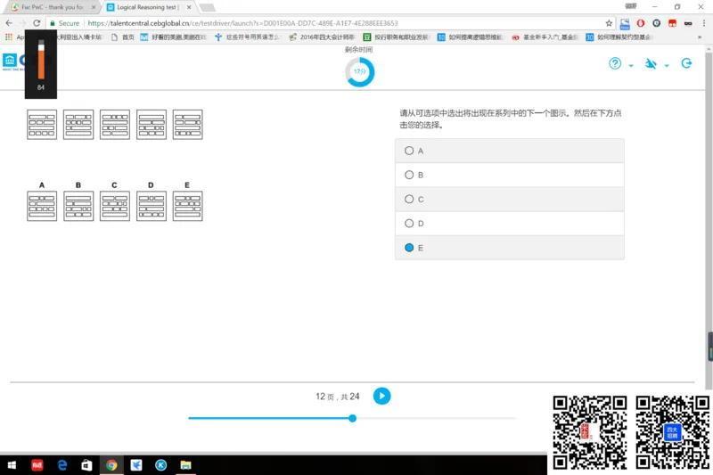Click the remaining time circular indicator
Viewport: 713px width, 475px height.
pyautogui.click(x=359, y=72)
